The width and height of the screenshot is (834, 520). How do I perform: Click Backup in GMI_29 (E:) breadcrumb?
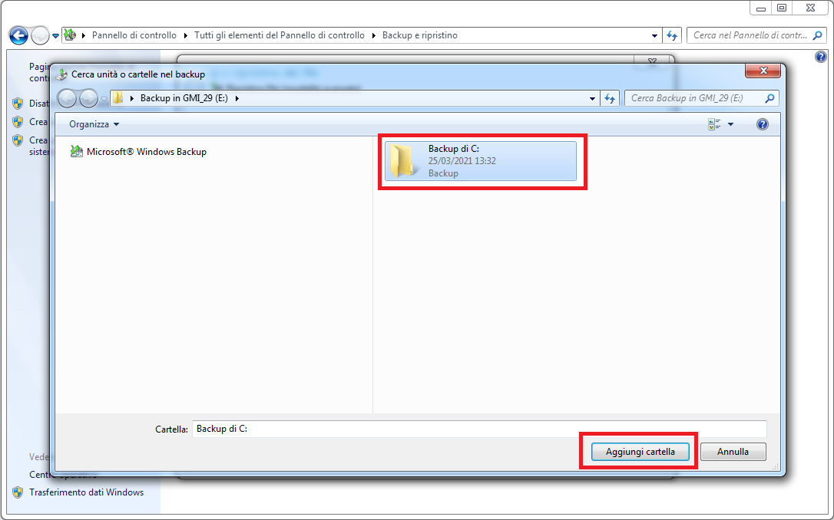point(184,98)
